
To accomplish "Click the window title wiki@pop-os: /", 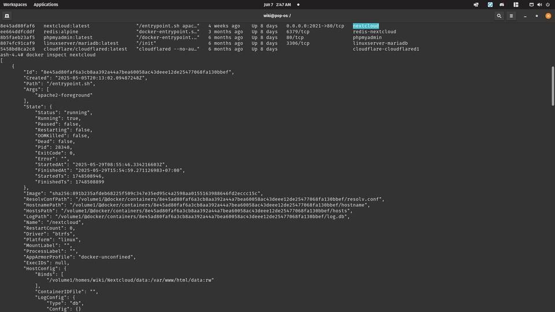I will tap(277, 16).
